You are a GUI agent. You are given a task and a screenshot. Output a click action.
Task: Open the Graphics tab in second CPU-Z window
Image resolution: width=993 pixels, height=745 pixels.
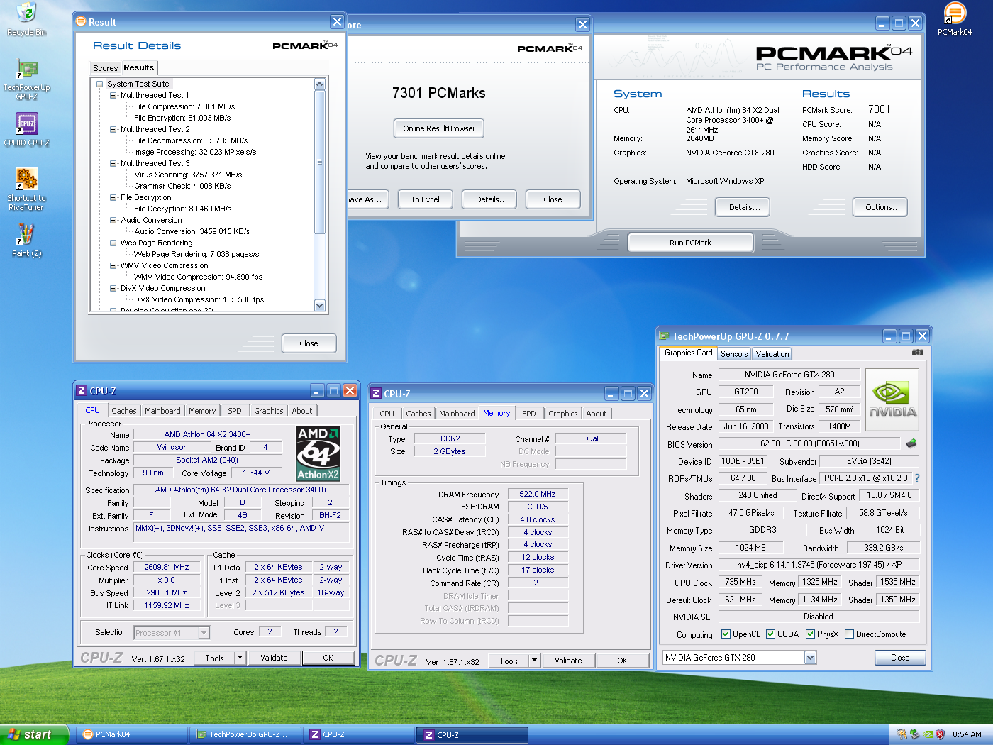(562, 414)
